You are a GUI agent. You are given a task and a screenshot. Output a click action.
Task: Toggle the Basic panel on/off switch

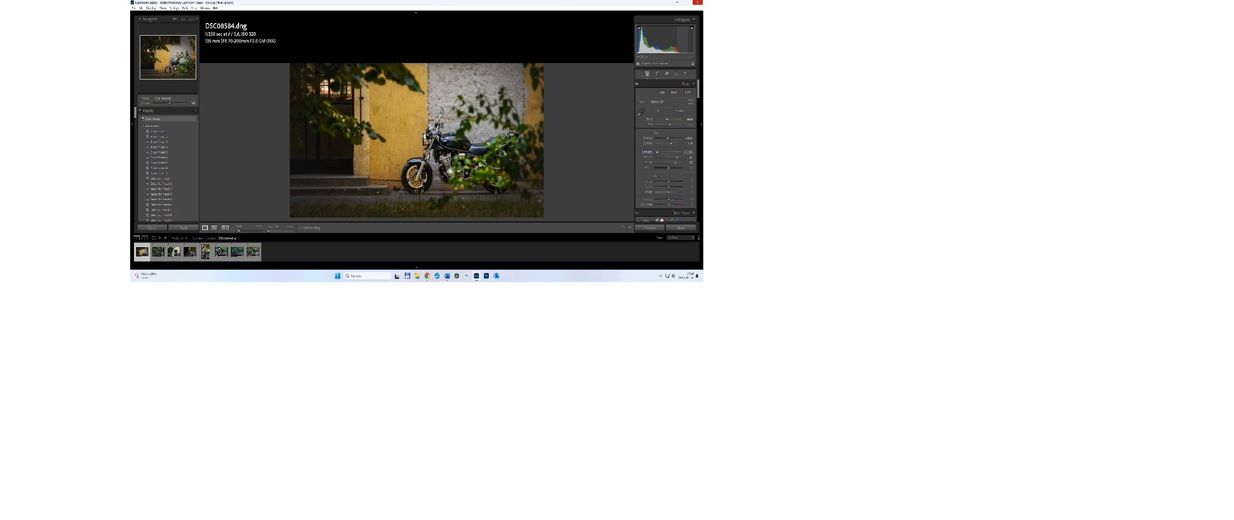coord(637,84)
